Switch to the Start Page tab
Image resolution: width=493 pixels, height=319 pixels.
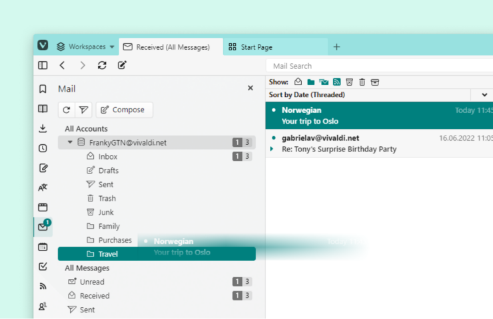[x=275, y=47]
